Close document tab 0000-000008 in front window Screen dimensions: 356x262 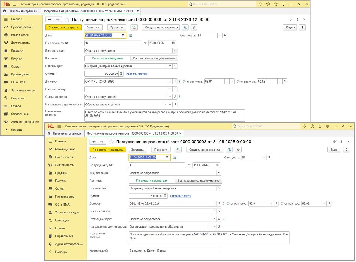[x=181, y=133]
